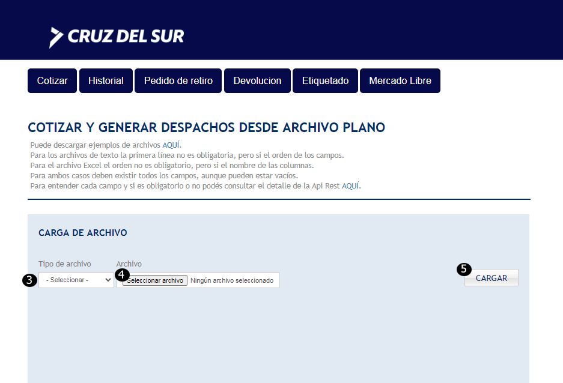Go to the Historial tab
Screen dimensions: 563x383
[x=106, y=81]
